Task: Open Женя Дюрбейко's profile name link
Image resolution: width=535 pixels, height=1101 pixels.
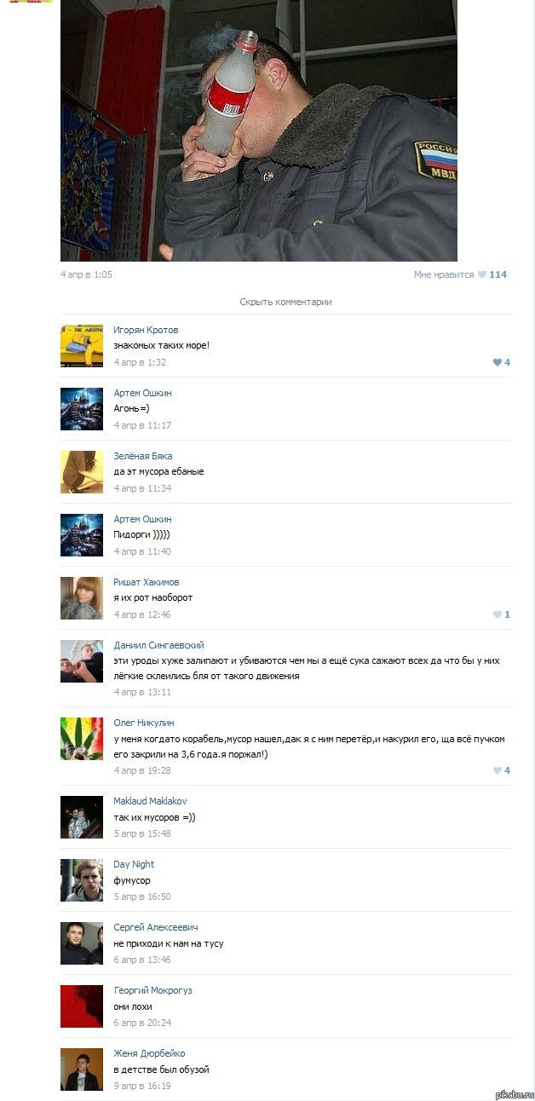Action: click(x=149, y=1053)
